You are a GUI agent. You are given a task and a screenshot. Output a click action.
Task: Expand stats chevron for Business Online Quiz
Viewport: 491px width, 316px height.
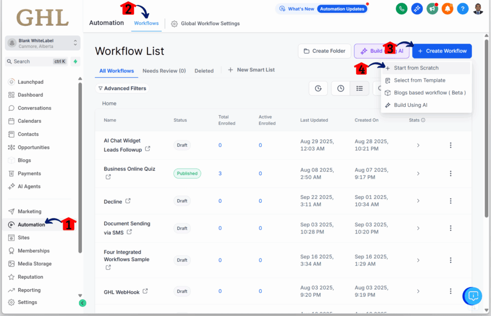(x=418, y=174)
